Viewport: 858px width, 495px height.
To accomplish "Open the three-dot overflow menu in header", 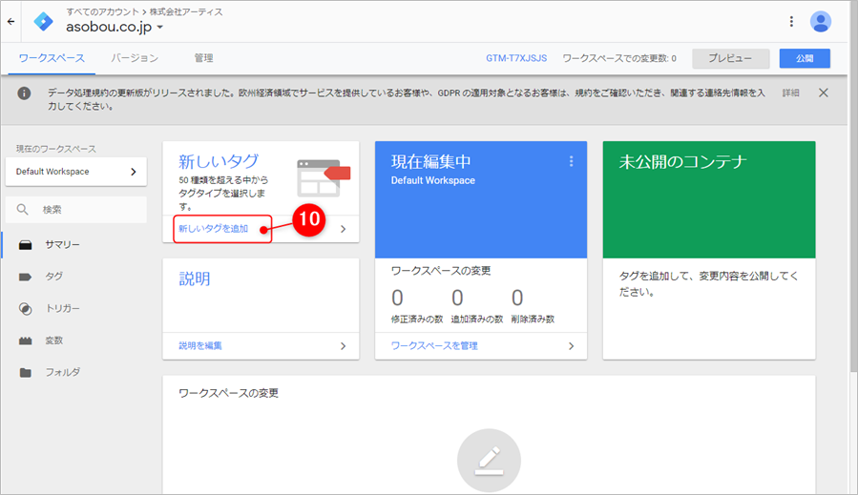I will point(791,21).
